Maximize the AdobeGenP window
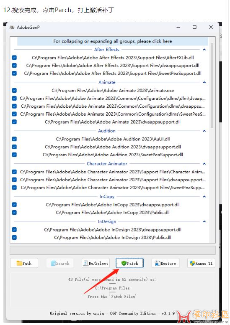 (x=194, y=27)
